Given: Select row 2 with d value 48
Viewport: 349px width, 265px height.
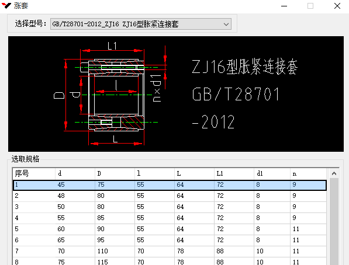Looking at the screenshot, I should [x=170, y=196].
